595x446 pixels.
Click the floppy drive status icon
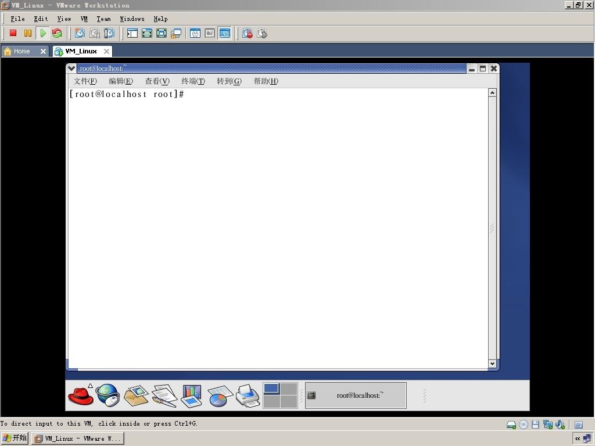point(535,425)
